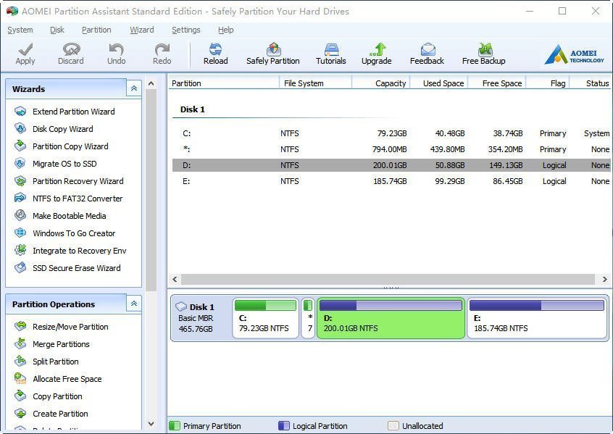Viewport: 613px width, 434px height.
Task: Select D: 200.01GB block in disk map
Action: pos(391,318)
